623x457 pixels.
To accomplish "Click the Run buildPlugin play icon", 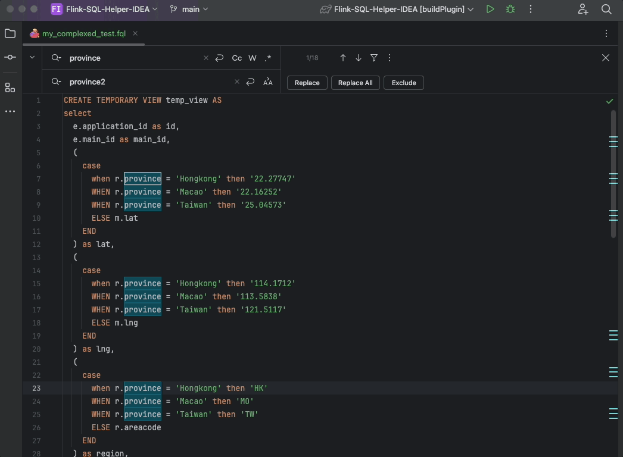I will (490, 10).
